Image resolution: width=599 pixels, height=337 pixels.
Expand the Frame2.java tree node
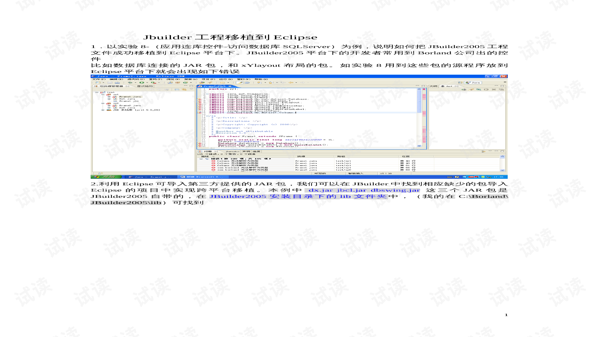tap(109, 105)
